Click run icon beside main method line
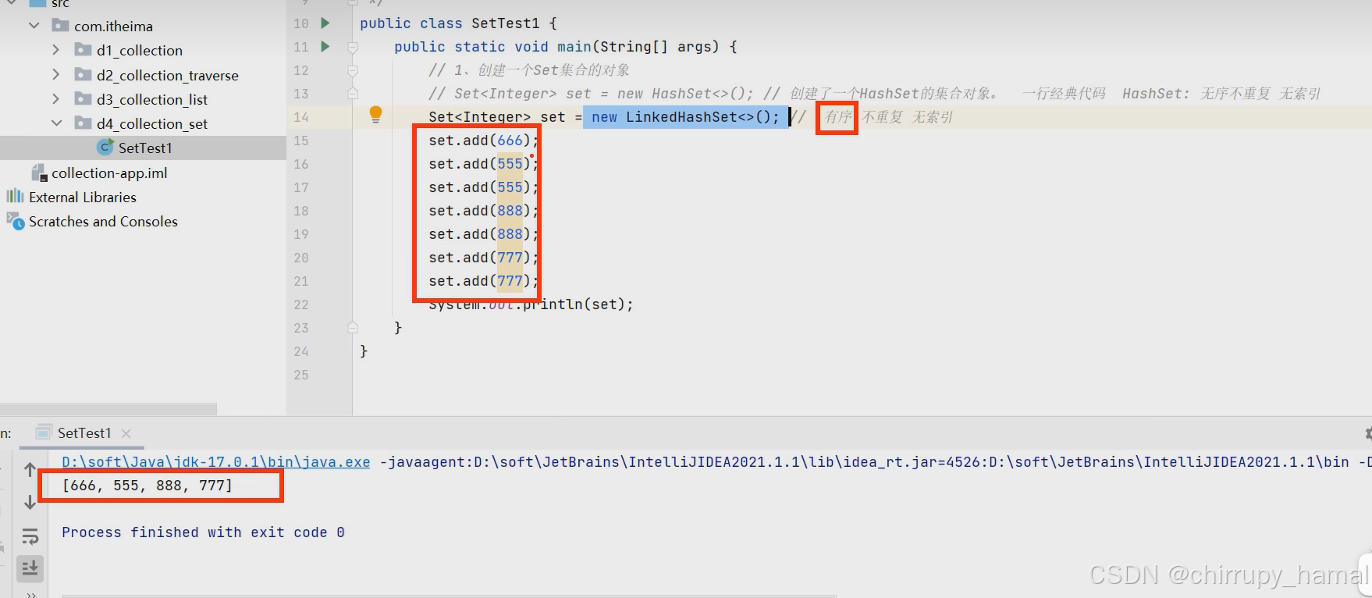This screenshot has width=1372, height=598. (325, 47)
